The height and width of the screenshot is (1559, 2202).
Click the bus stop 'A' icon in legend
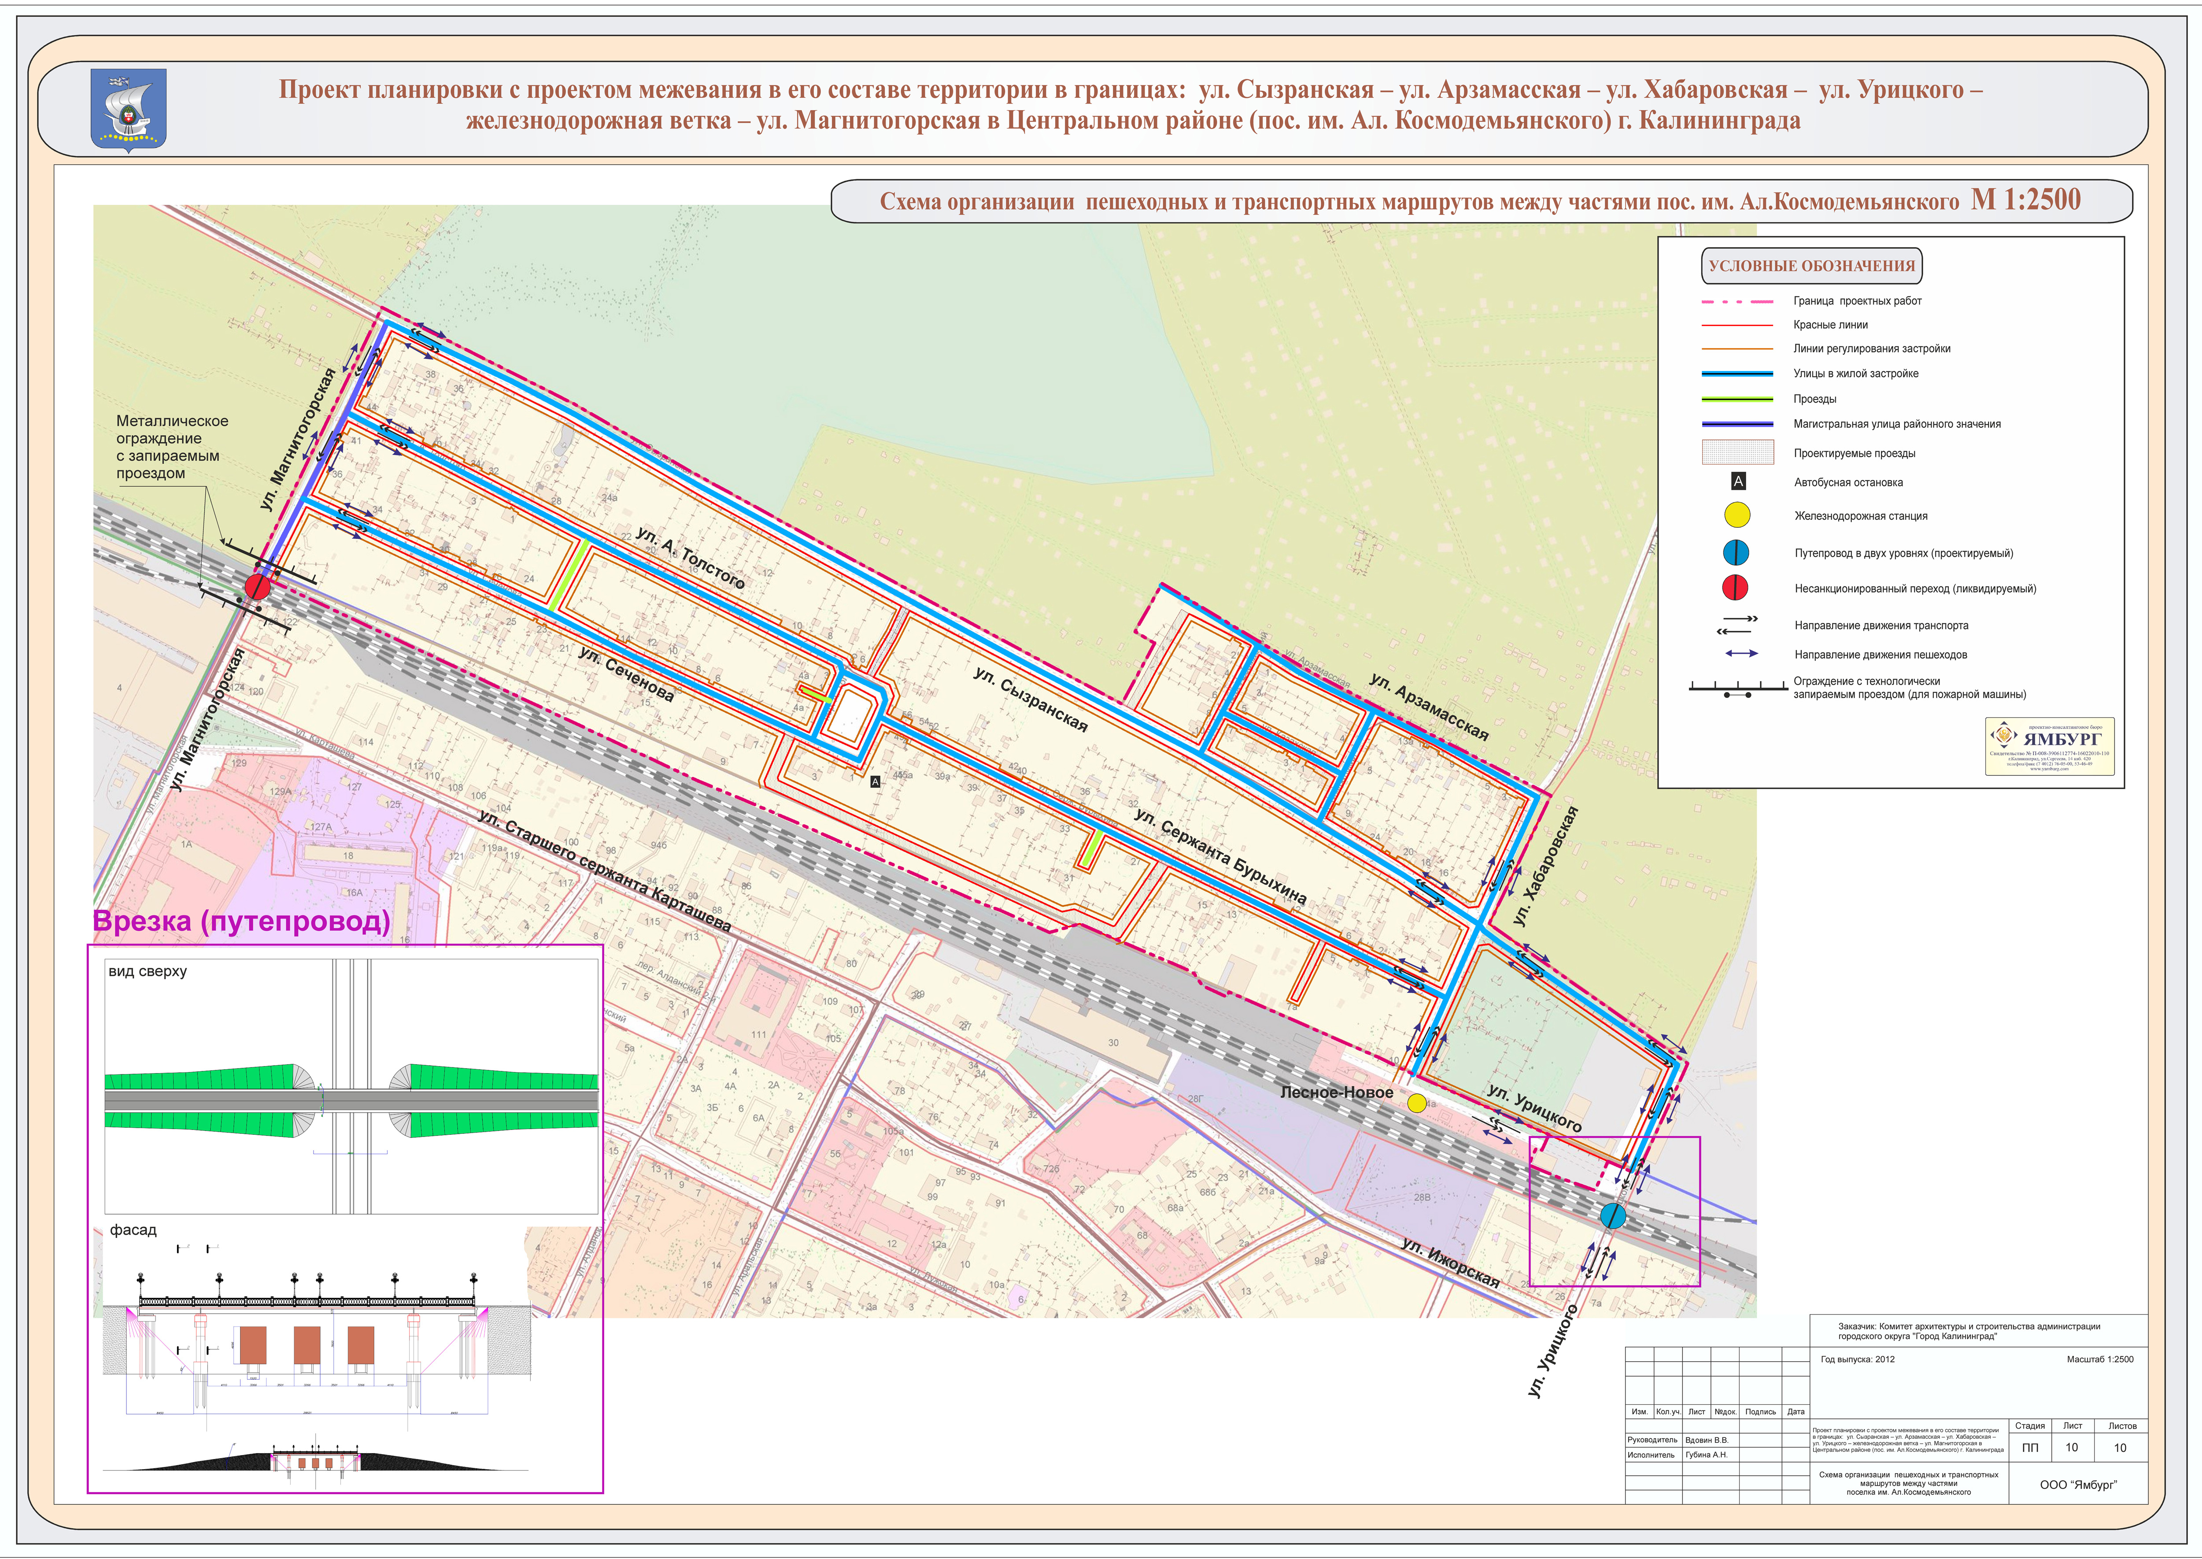[x=1738, y=482]
